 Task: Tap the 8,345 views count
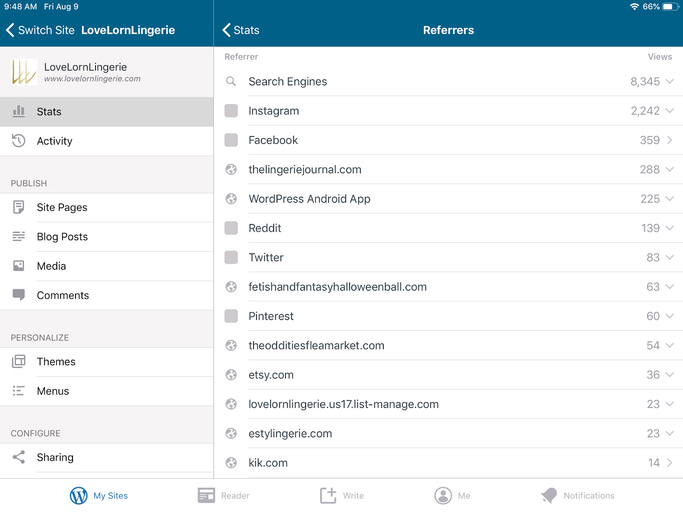coord(645,81)
